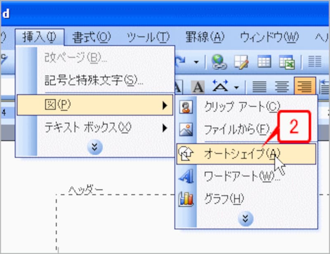The image size is (330, 254).
Task: Disable the highlighted right-align option
Action: 304,86
